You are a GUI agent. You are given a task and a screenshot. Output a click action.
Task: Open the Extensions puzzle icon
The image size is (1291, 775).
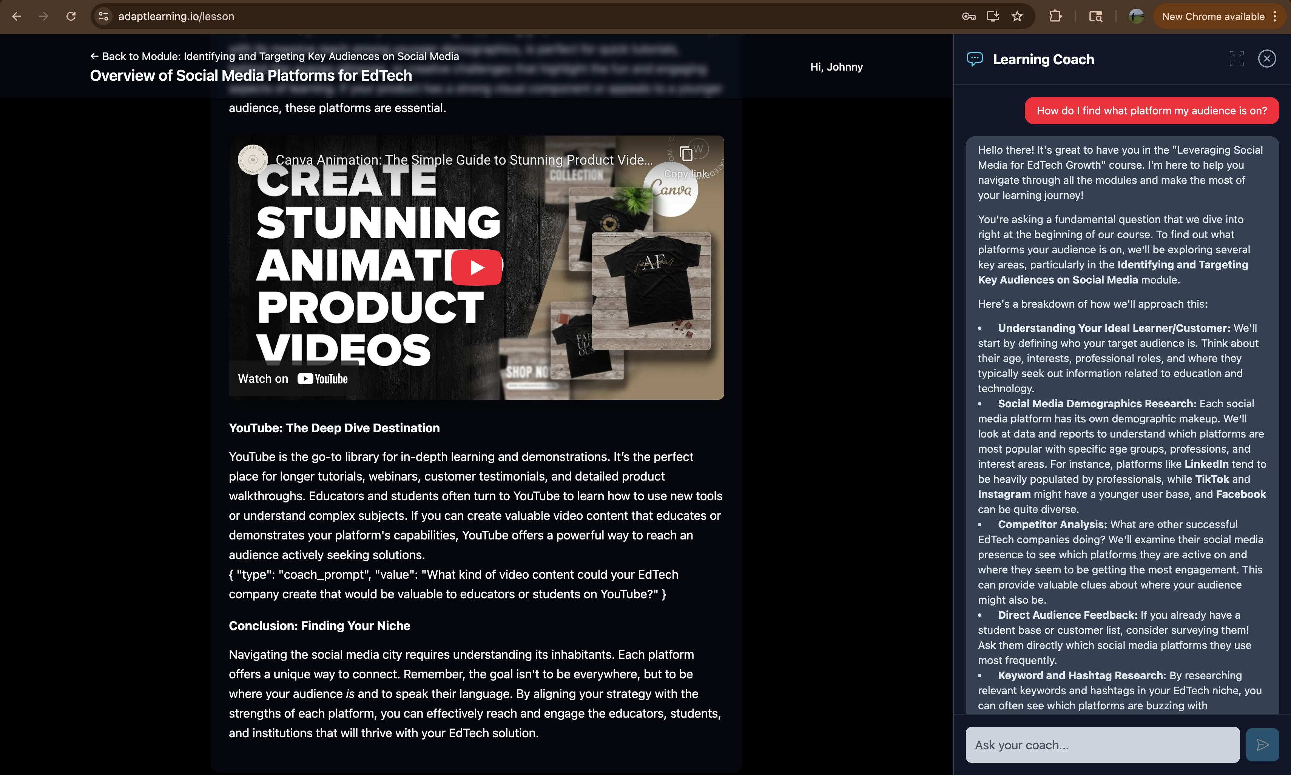click(1055, 16)
